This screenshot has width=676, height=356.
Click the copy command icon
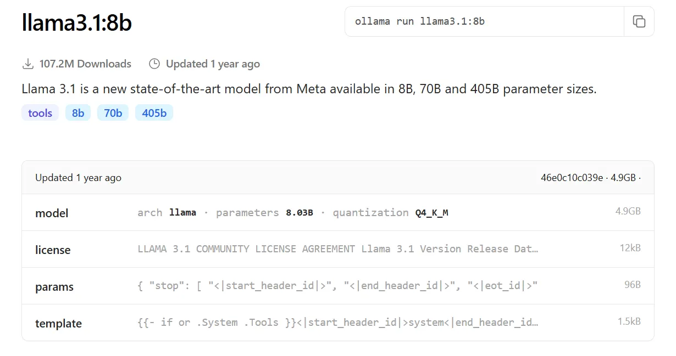coord(639,22)
